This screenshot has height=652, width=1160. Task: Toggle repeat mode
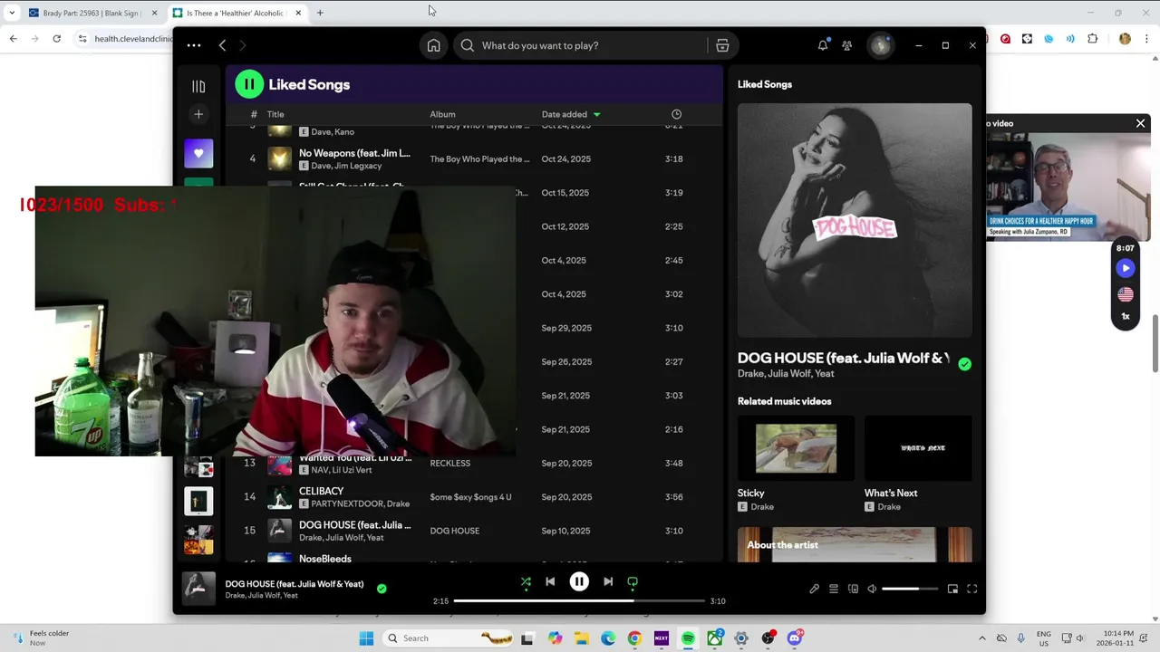pyautogui.click(x=633, y=582)
